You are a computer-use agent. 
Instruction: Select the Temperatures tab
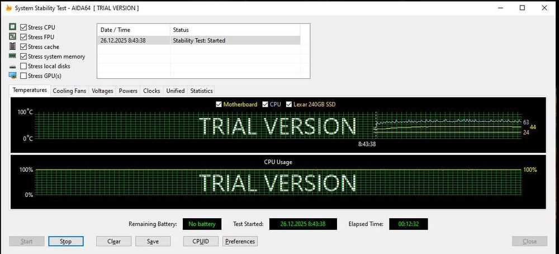[x=30, y=90]
